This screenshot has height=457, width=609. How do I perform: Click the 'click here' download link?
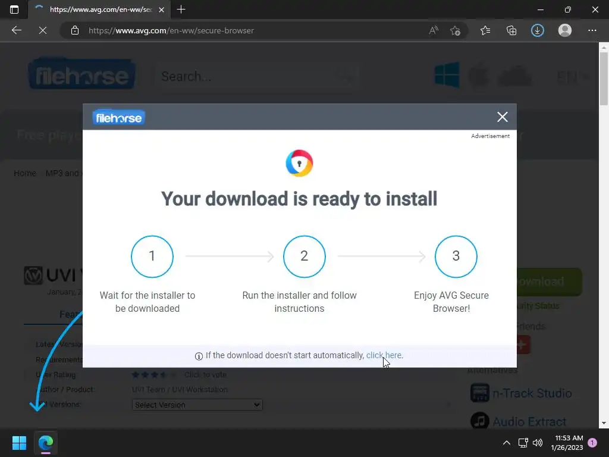click(x=384, y=355)
